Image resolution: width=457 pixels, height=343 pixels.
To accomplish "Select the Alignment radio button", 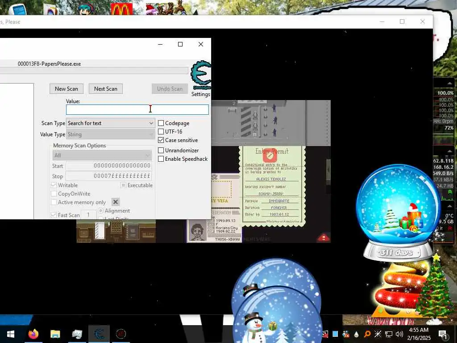I will point(100,211).
